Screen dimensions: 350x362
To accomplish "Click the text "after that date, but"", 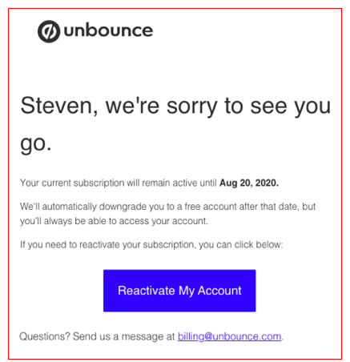I will click(277, 207).
